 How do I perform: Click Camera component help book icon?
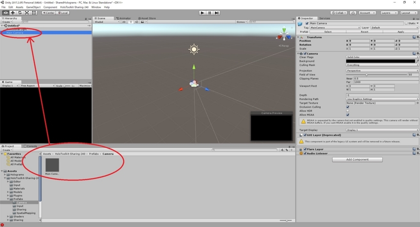point(414,54)
